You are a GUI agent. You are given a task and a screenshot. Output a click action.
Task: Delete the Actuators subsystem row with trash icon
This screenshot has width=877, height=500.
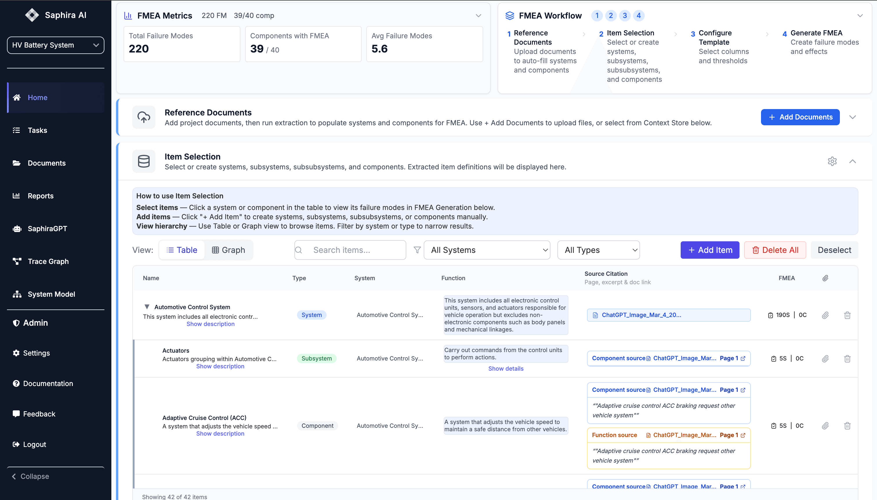tap(847, 358)
